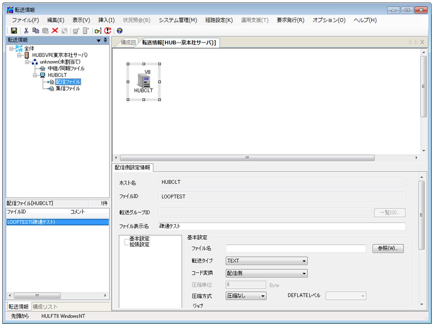The image size is (434, 326).
Task: Click the add server host icon
Action: pos(86,31)
